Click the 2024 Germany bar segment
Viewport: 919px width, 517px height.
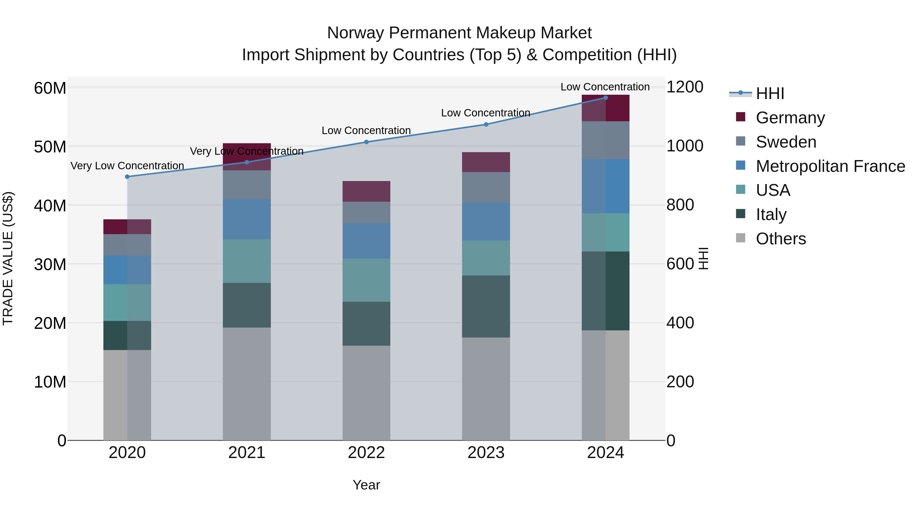[606, 108]
